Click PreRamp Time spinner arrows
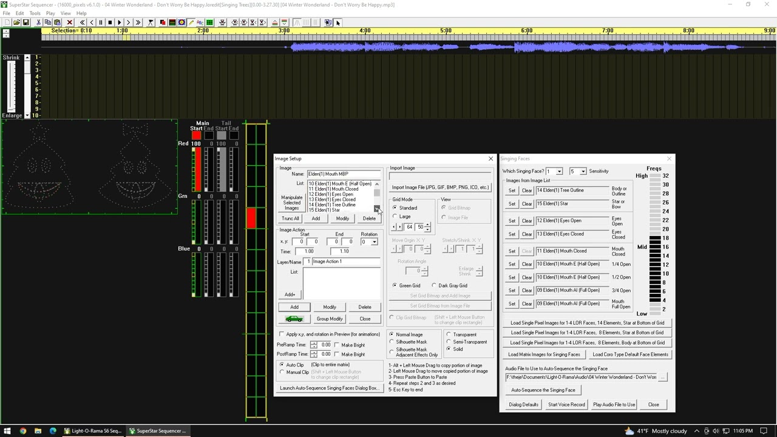Viewport: 777px width, 437px height. [x=313, y=345]
